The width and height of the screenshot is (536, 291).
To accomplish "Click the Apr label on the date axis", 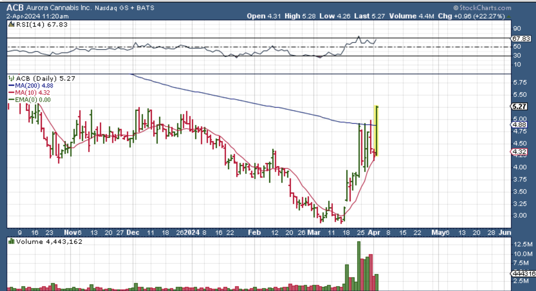I will 374,233.
